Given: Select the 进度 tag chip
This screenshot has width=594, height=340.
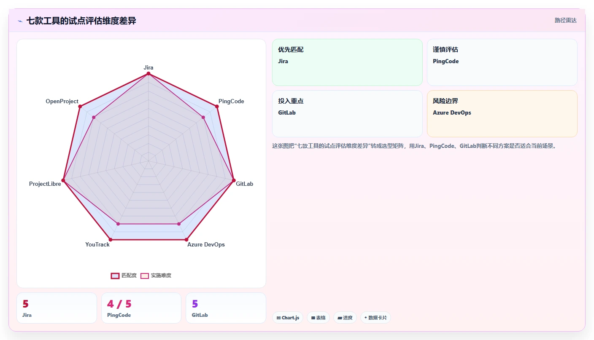Looking at the screenshot, I should [345, 318].
